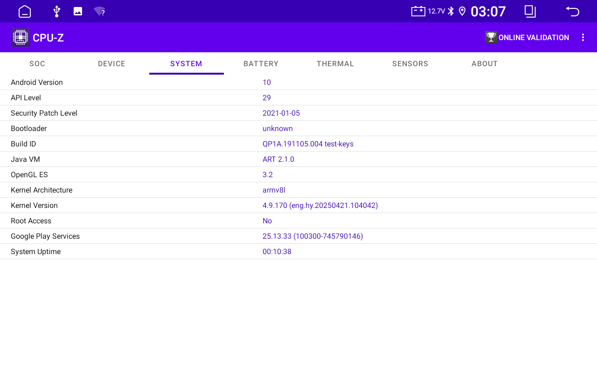Open the About tab
The image size is (597, 373).
click(485, 64)
